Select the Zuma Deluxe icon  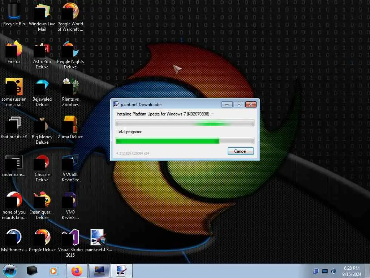(x=70, y=127)
